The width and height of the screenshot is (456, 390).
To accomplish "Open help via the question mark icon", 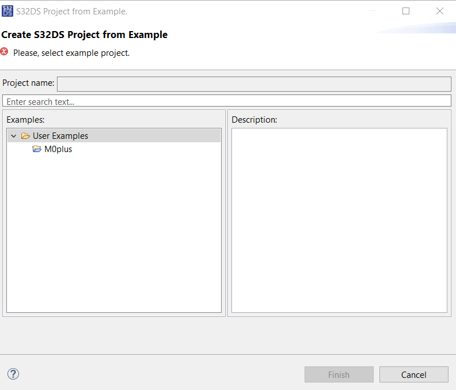I will [13, 374].
